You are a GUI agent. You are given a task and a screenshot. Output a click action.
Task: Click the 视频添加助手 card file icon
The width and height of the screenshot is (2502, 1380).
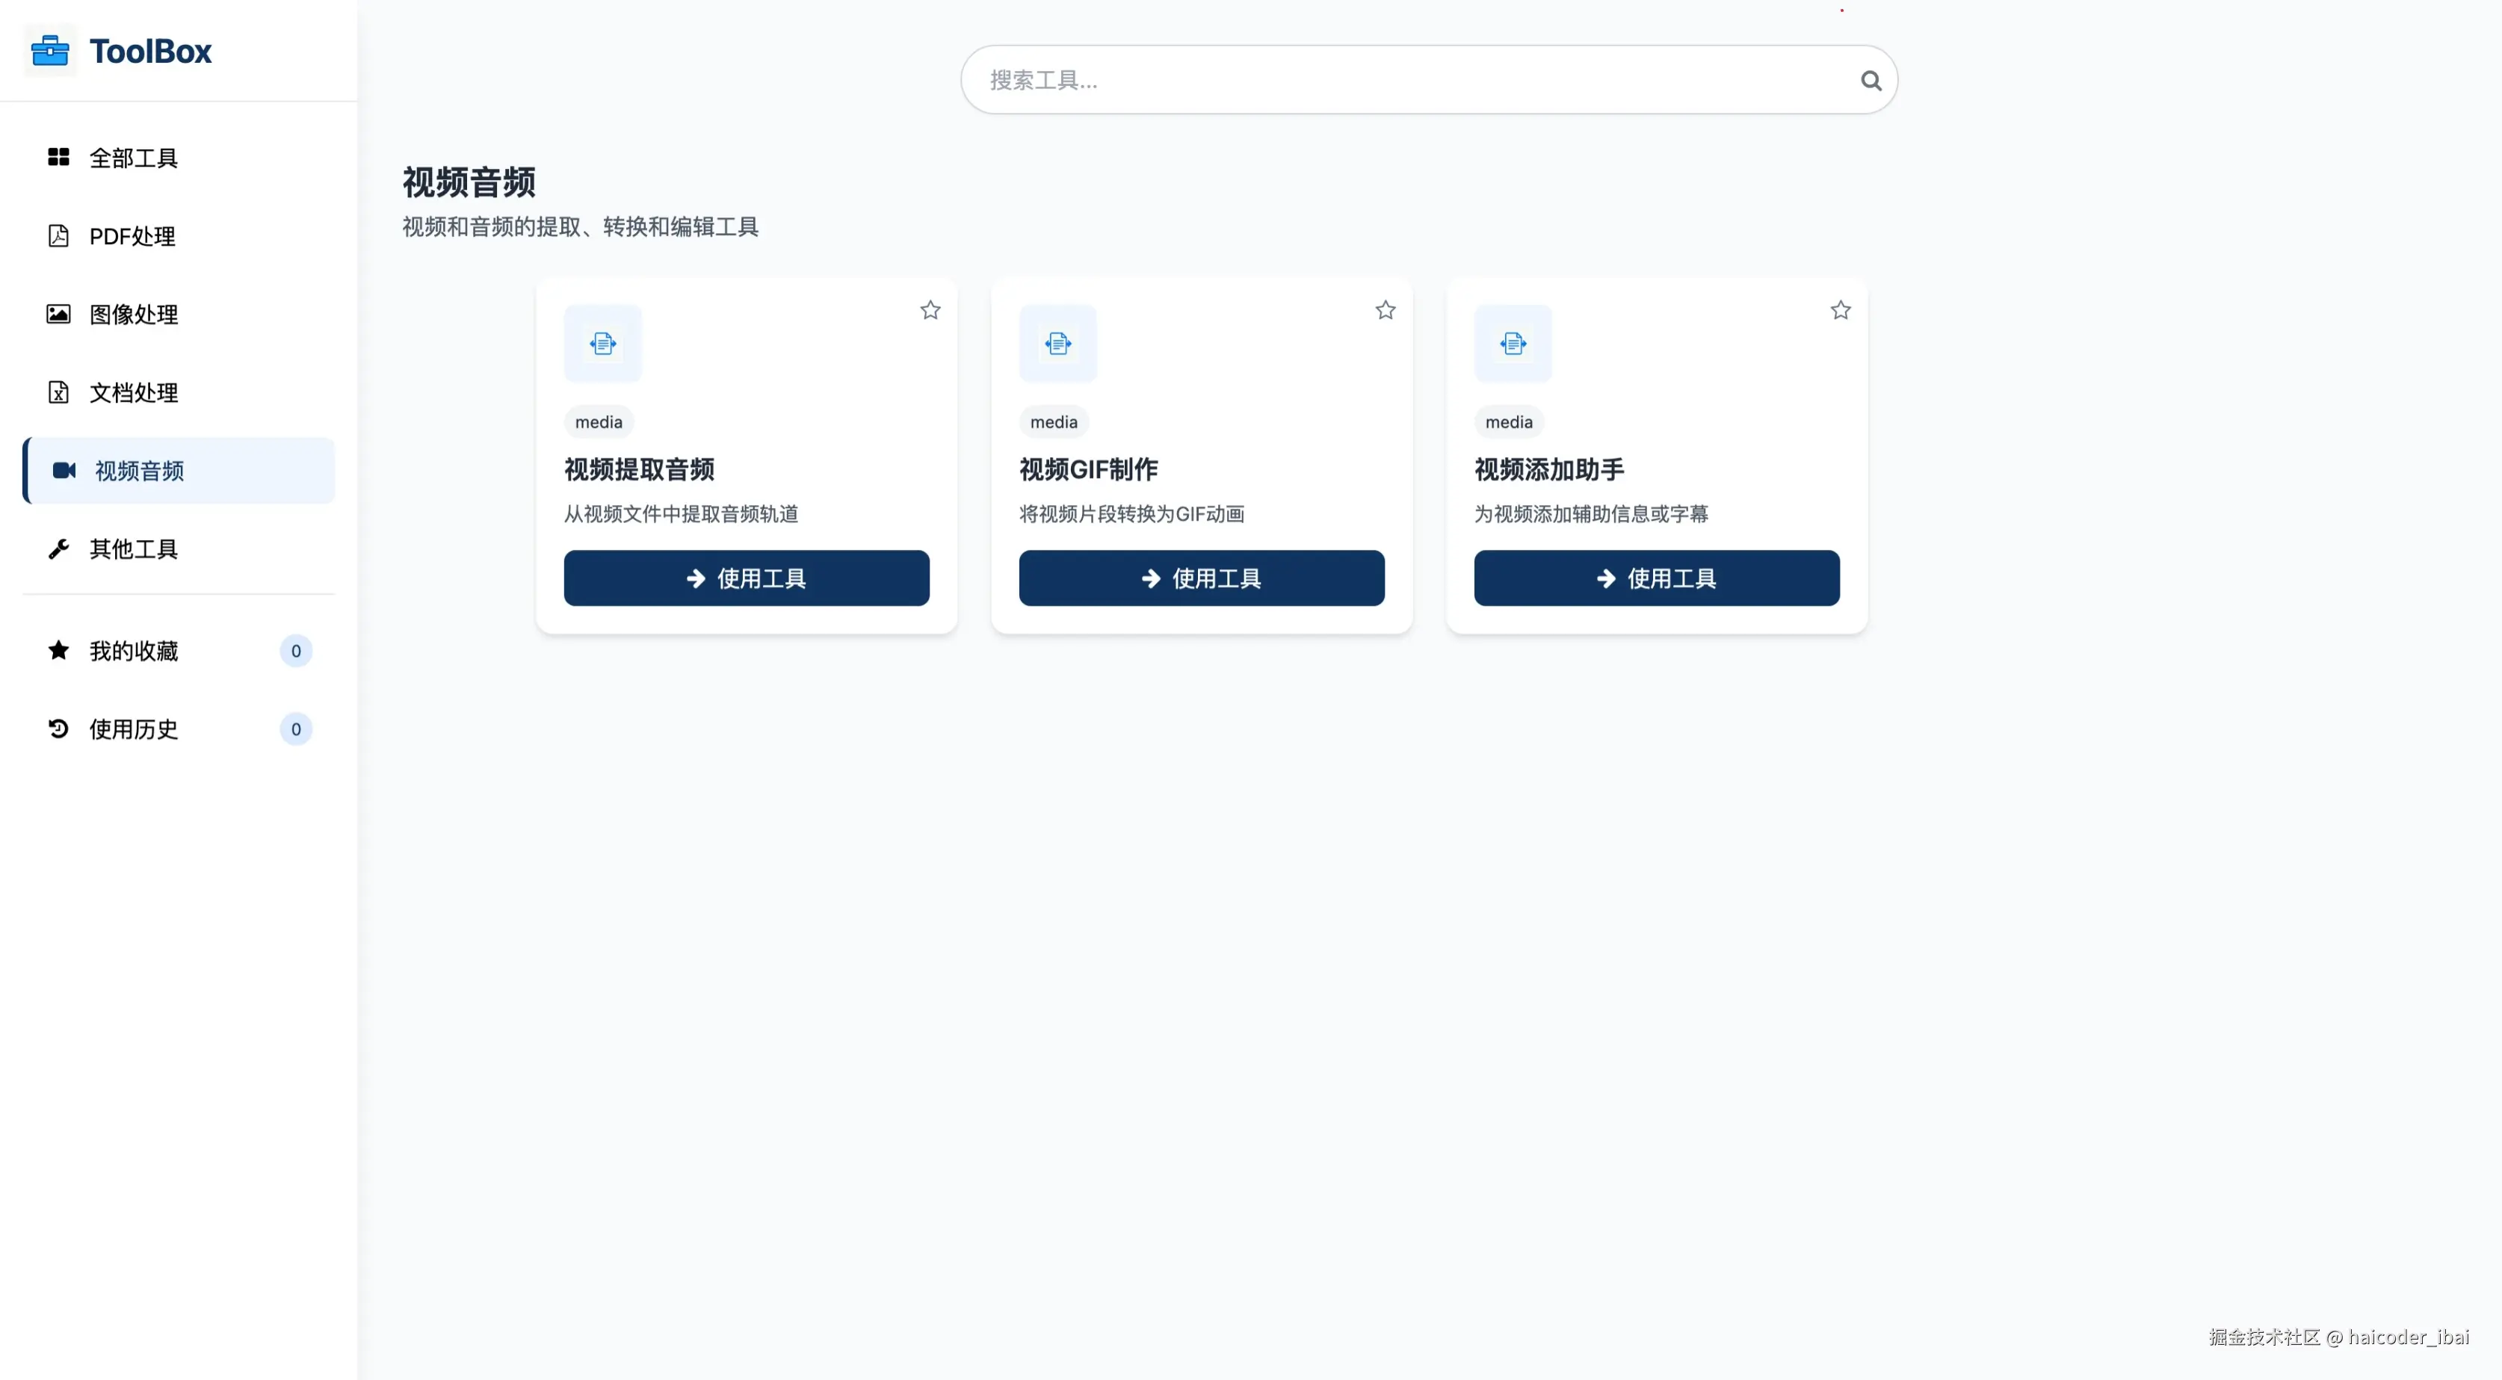pyautogui.click(x=1513, y=343)
